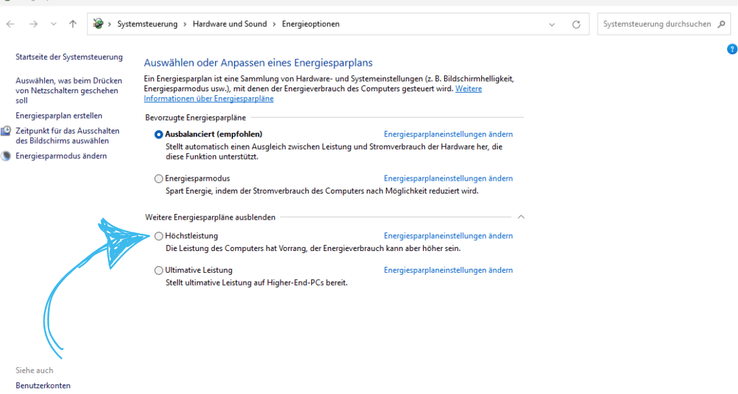Screen dimensions: 738x394
Task: Change plan settings for Höchstleistung
Action: (448, 236)
